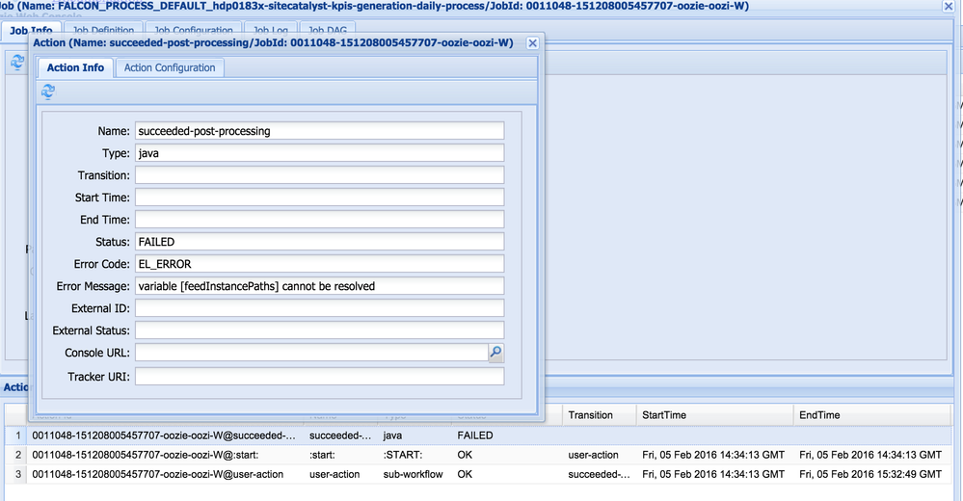Refresh Job Info panel behind dialog

[17, 62]
